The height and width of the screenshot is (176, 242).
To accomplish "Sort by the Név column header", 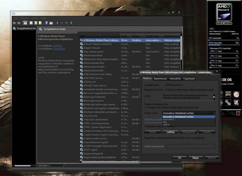I will (x=100, y=36).
